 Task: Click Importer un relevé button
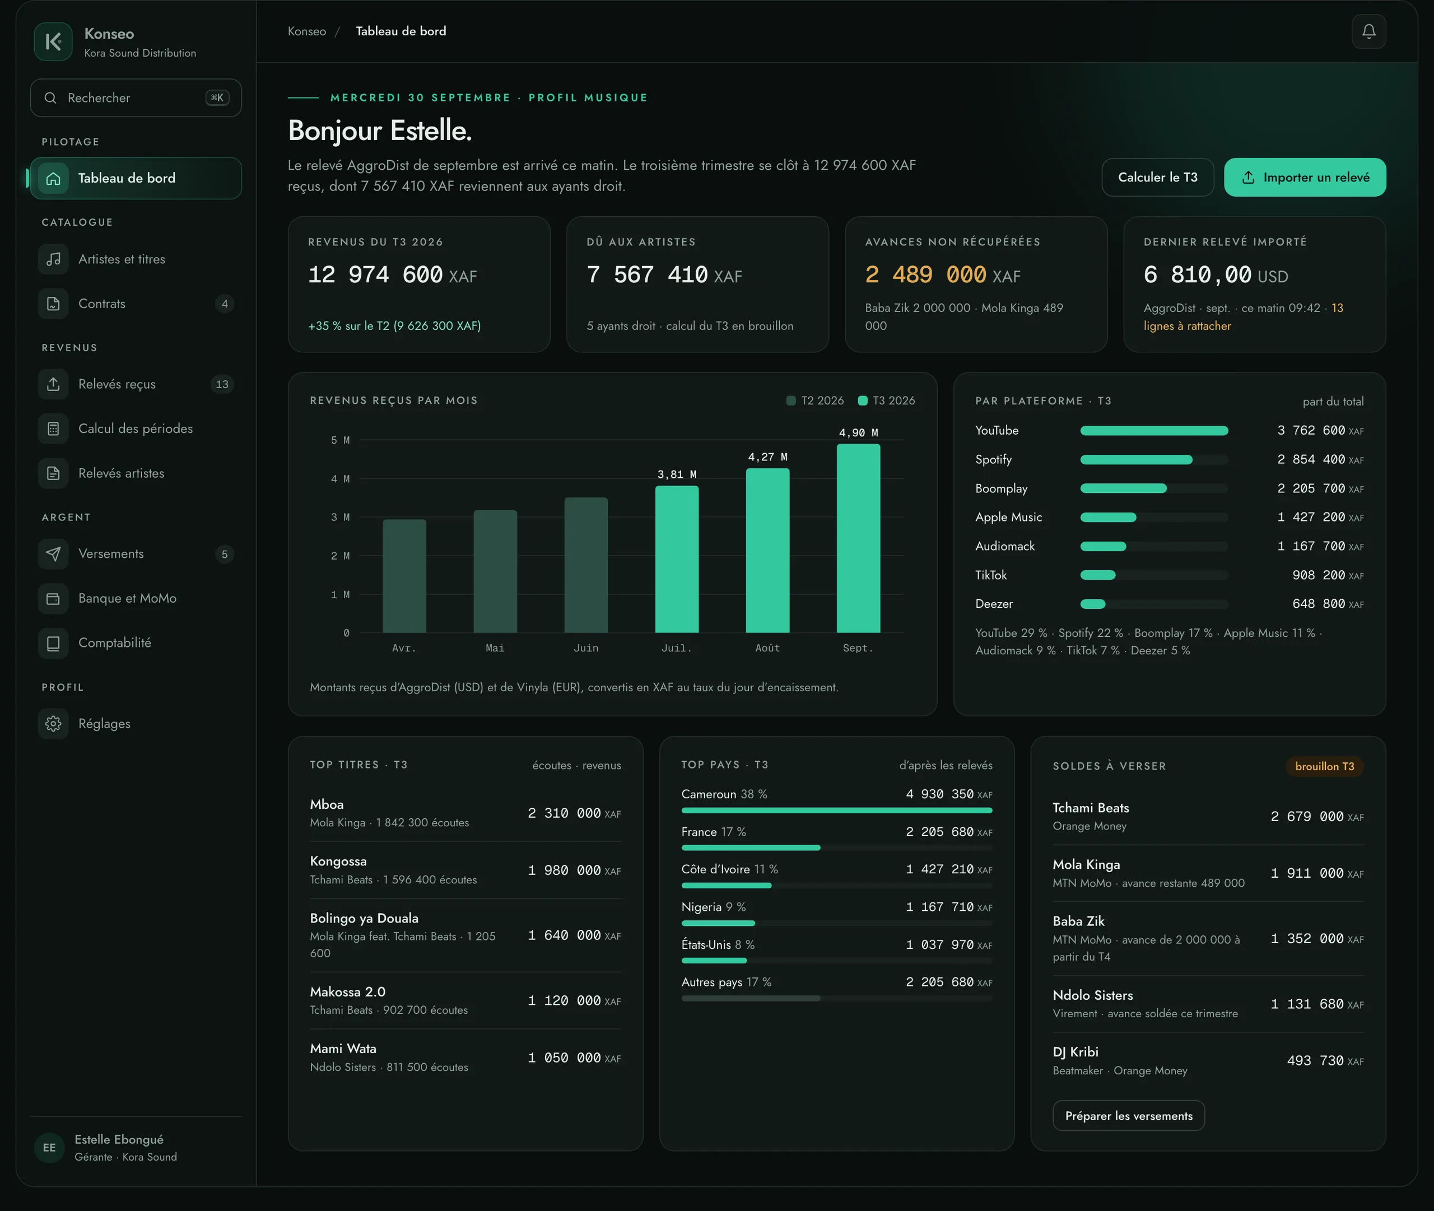pyautogui.click(x=1304, y=178)
